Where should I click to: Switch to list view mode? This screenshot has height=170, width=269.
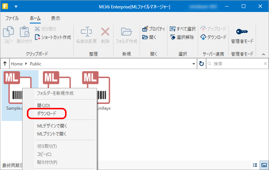point(255,165)
